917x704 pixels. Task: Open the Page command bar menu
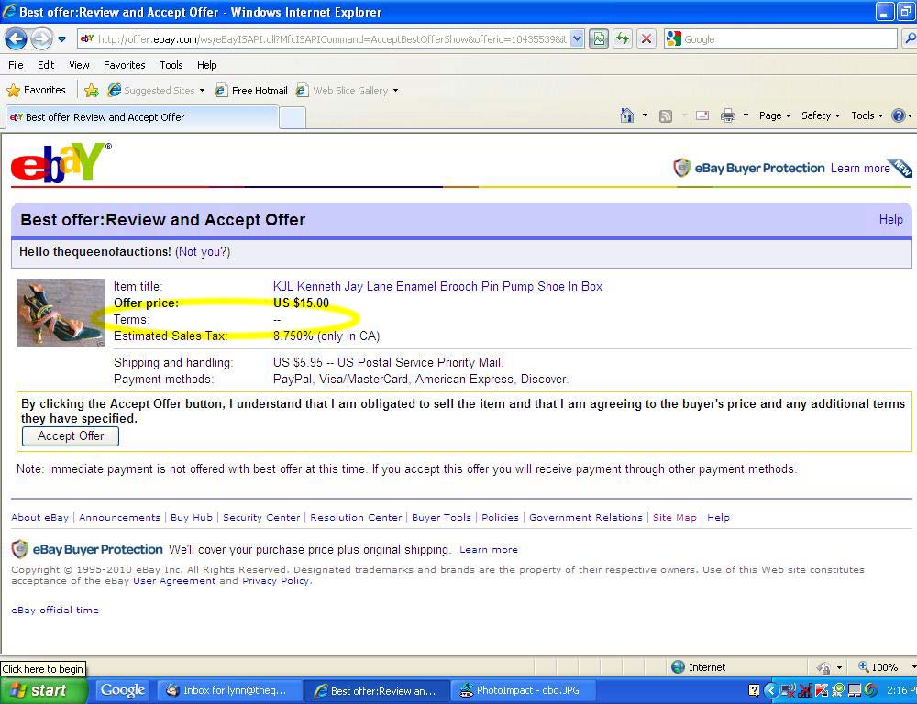click(774, 115)
